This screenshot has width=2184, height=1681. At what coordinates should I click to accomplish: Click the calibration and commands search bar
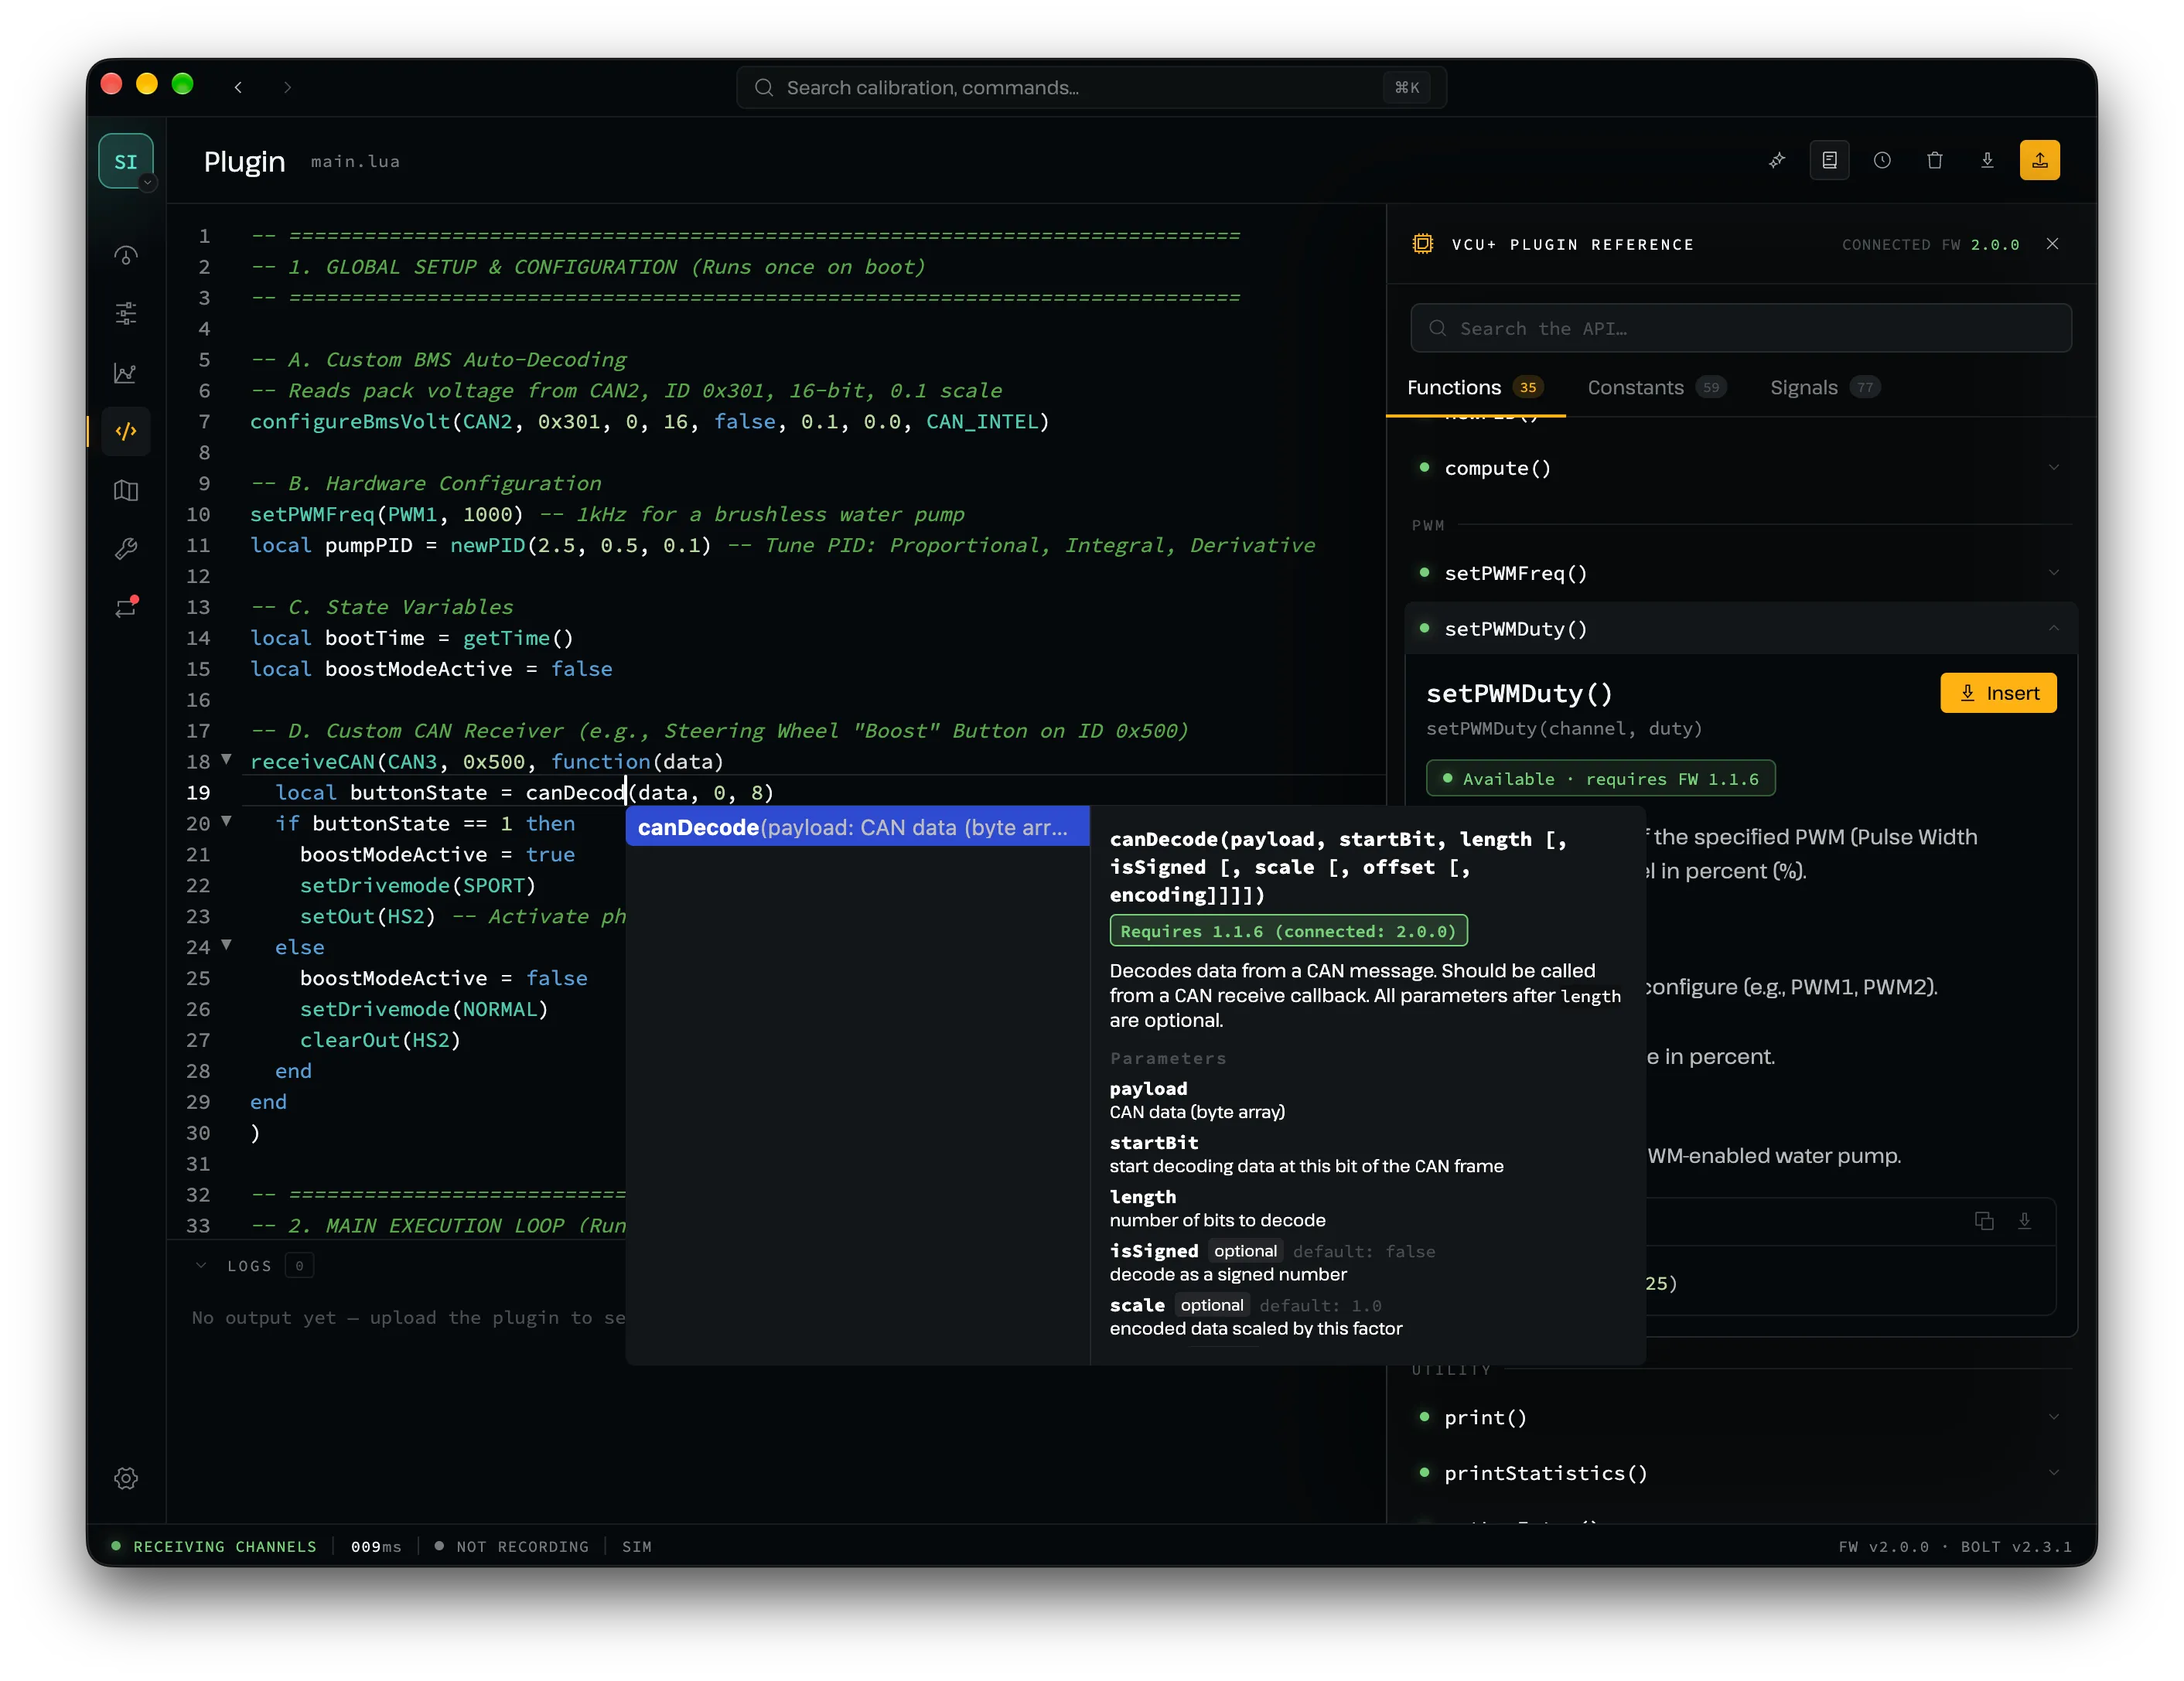tap(1091, 87)
